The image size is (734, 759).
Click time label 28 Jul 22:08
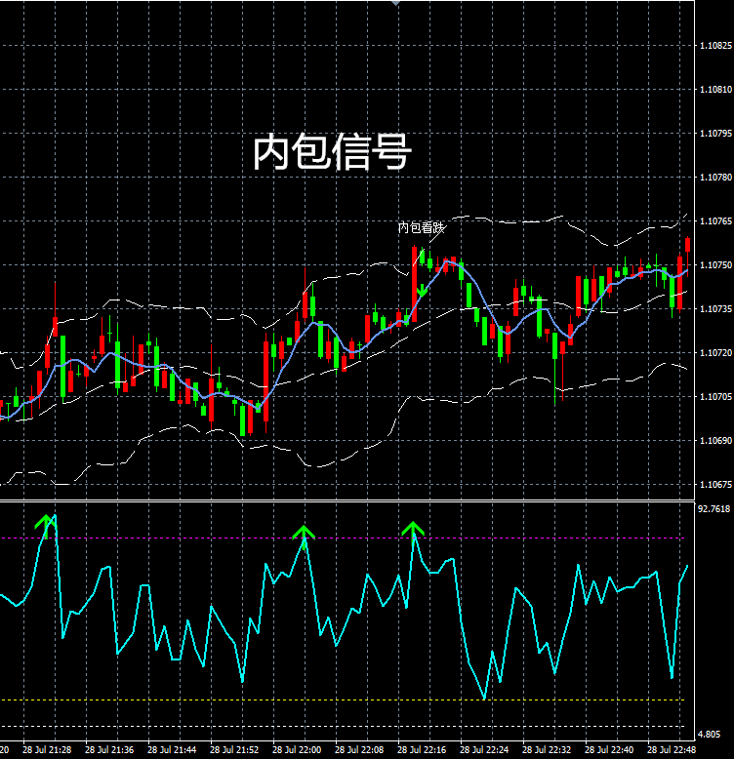pyautogui.click(x=359, y=750)
